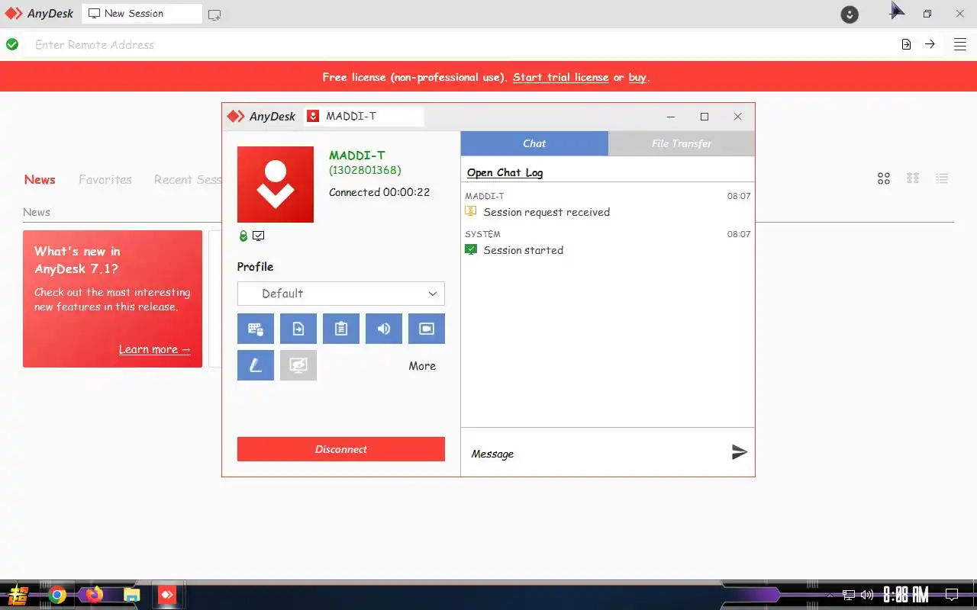Click the connect arrow in address bar
The width and height of the screenshot is (977, 610).
(930, 44)
